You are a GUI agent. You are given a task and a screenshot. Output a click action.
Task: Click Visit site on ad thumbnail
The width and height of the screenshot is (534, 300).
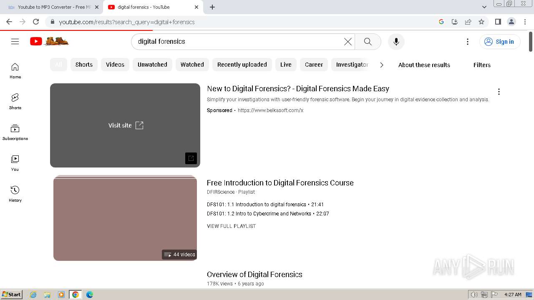[x=126, y=125]
